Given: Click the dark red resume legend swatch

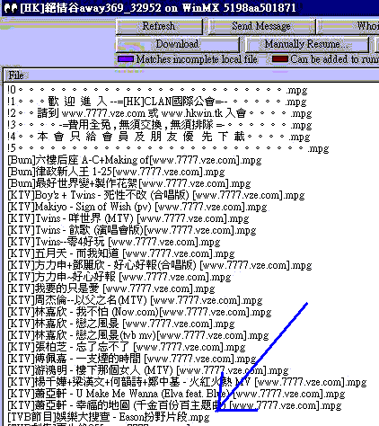Looking at the screenshot, I should point(280,59).
